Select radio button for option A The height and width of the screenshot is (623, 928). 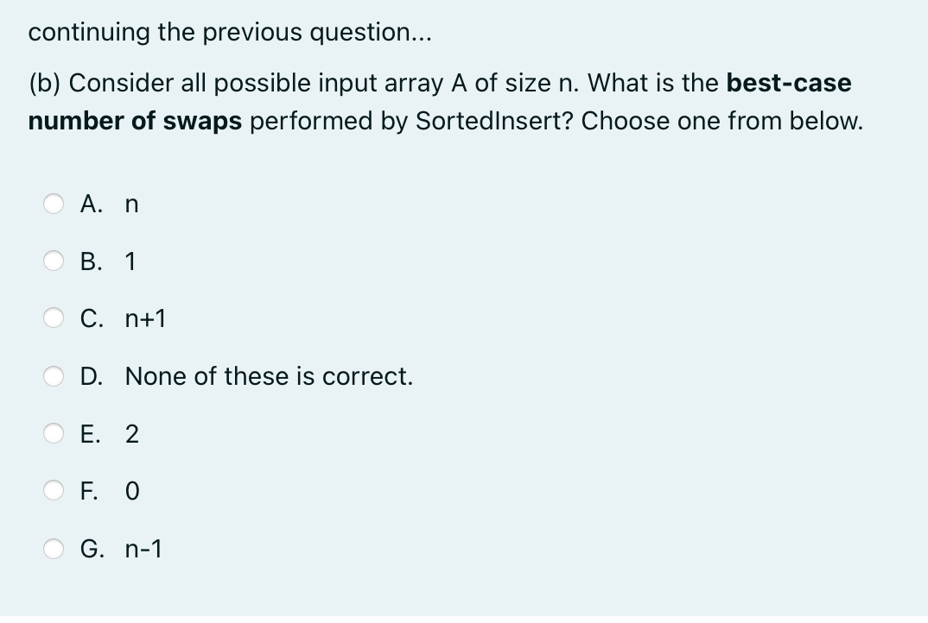point(54,204)
